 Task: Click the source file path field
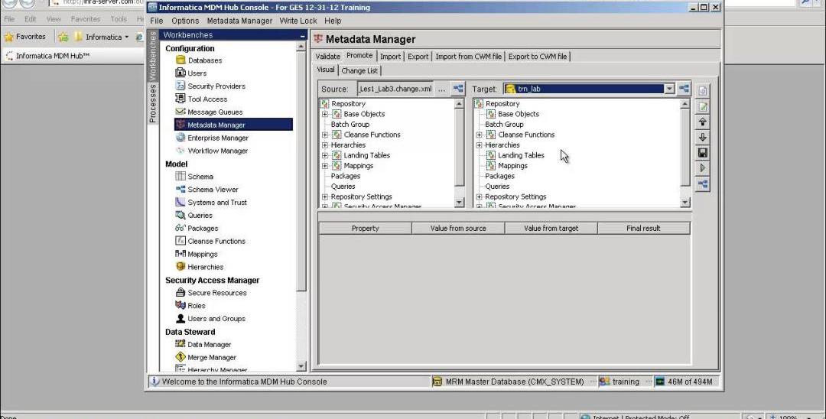(395, 89)
